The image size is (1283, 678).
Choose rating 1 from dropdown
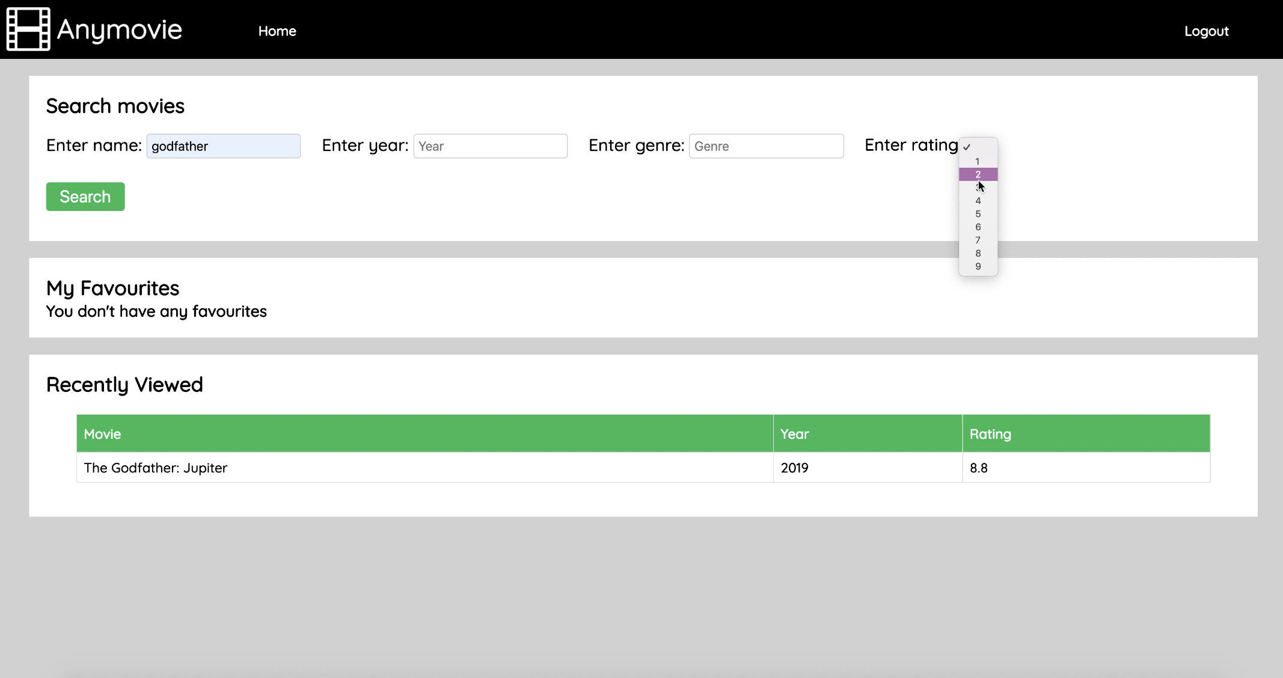click(x=978, y=161)
